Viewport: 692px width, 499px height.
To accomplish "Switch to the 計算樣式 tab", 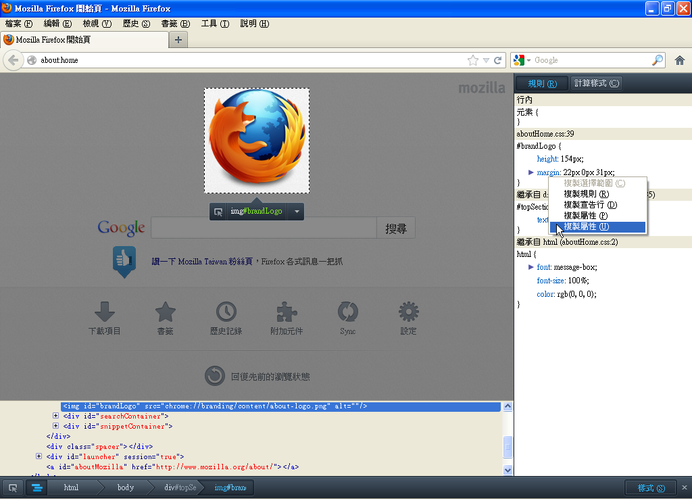I will (x=595, y=83).
